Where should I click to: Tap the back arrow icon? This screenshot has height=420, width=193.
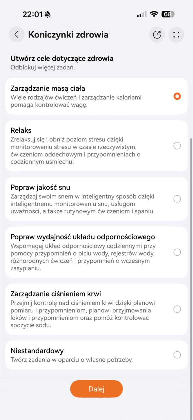[x=17, y=35]
